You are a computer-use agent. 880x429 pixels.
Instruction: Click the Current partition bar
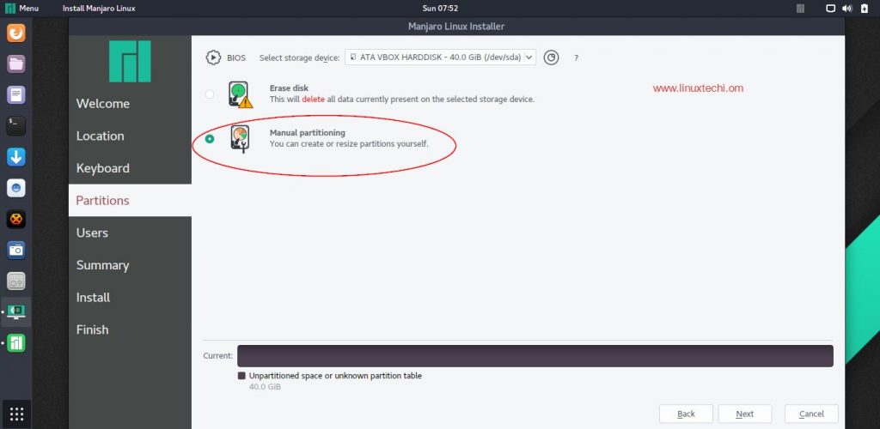pyautogui.click(x=535, y=355)
